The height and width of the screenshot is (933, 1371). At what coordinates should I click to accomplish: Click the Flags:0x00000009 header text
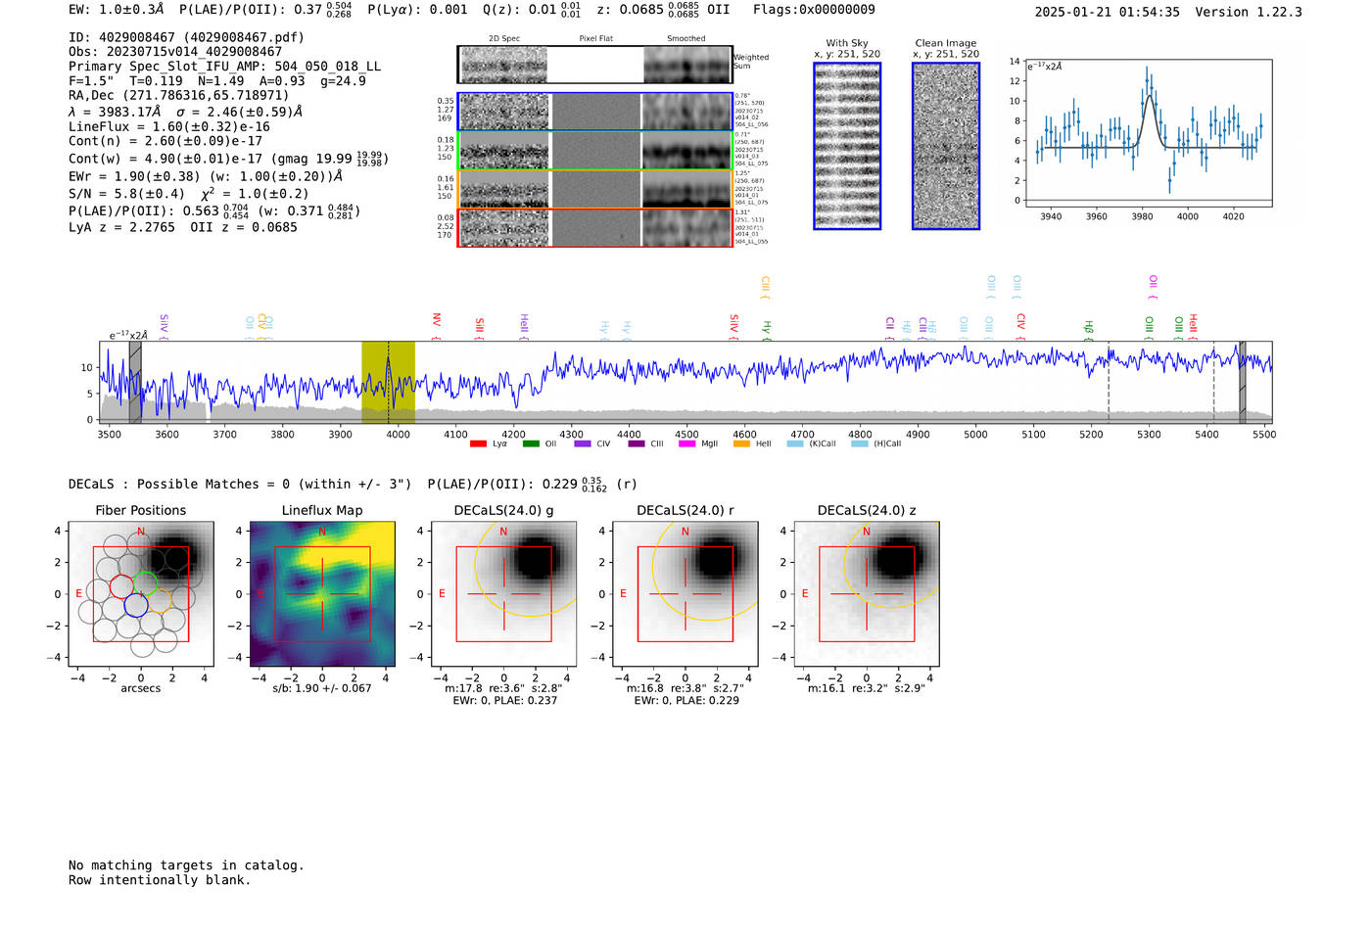[814, 10]
